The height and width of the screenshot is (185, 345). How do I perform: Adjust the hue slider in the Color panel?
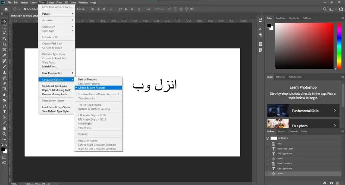pyautogui.click(x=339, y=46)
